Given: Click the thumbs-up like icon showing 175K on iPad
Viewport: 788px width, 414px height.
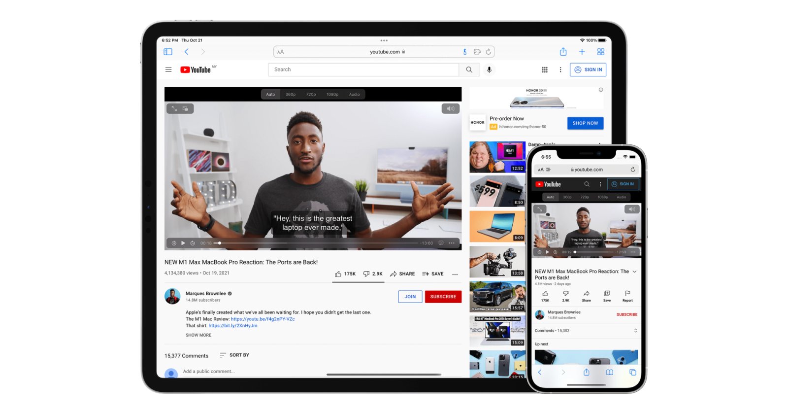Looking at the screenshot, I should [x=338, y=274].
